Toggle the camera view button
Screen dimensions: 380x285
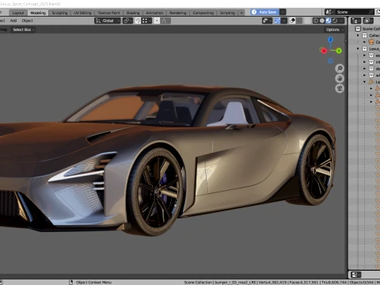(340, 89)
